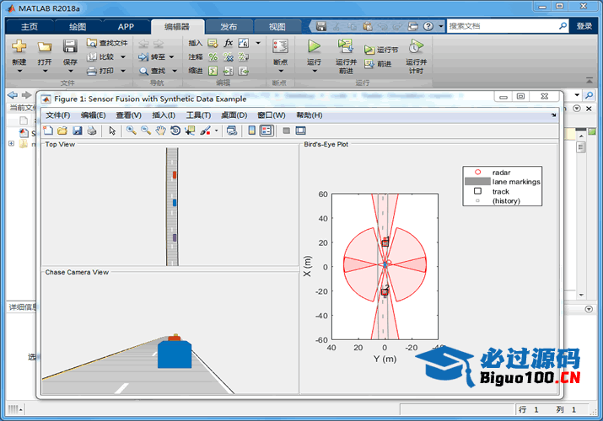This screenshot has width=603, height=421.
Task: Open the Window (窗口) menu in figure
Action: [x=271, y=115]
